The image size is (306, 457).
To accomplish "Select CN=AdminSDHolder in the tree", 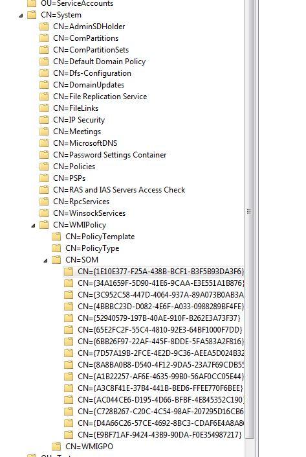I will click(89, 27).
